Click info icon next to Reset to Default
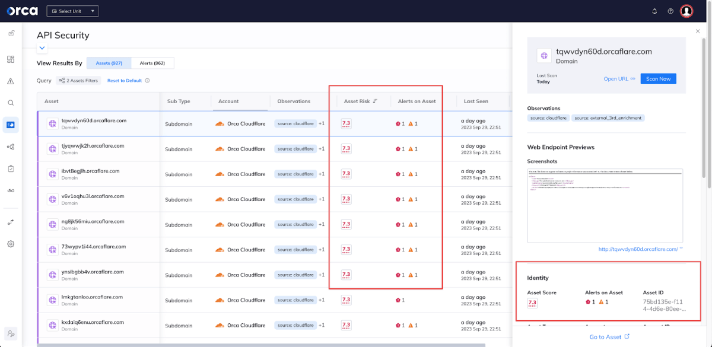The height and width of the screenshot is (347, 712). tap(147, 80)
